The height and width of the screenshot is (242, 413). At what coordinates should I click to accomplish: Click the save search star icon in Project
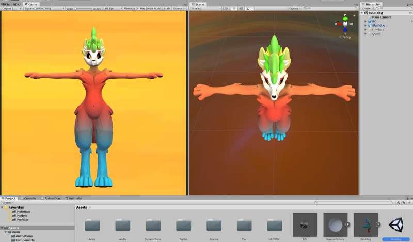point(409,202)
